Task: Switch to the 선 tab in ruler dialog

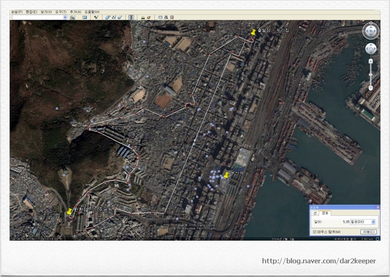Action: (315, 213)
